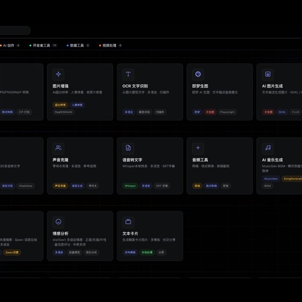Open the AI 图片生成 tool title
This screenshot has height=302, width=302.
pyautogui.click(x=272, y=86)
